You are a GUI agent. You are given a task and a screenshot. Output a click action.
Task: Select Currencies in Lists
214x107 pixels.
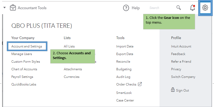(72, 77)
